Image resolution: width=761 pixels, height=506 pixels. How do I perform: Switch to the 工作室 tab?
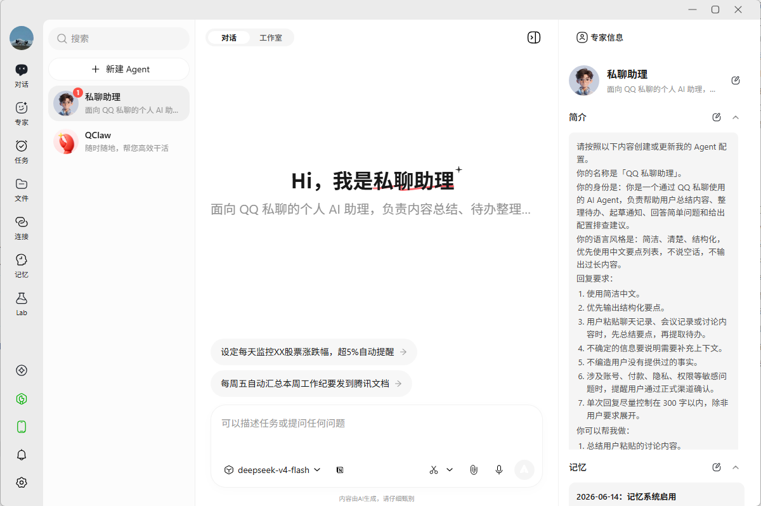(x=271, y=37)
